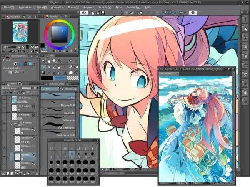Toggle visibility of the selected highlighted layer

4,156
